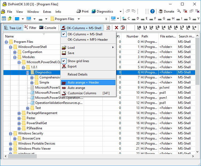Open the Load submenu
This screenshot has height=166, width=201.
point(88,48)
